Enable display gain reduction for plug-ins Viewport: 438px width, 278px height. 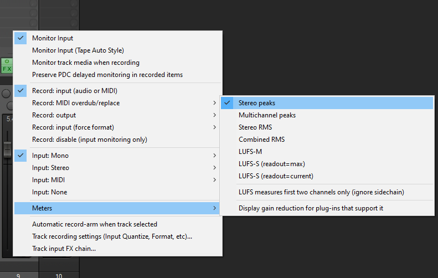[x=311, y=208]
